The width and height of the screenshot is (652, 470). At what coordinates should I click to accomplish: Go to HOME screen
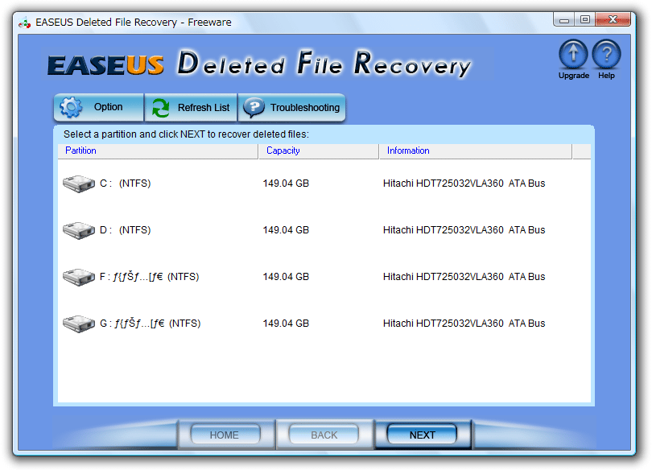(225, 435)
